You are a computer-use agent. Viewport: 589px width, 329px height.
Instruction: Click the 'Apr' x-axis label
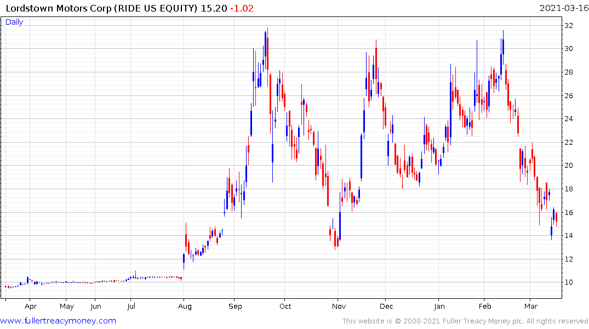coord(31,306)
